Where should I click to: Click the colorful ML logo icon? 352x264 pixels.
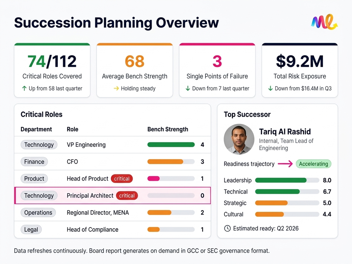[324, 22]
